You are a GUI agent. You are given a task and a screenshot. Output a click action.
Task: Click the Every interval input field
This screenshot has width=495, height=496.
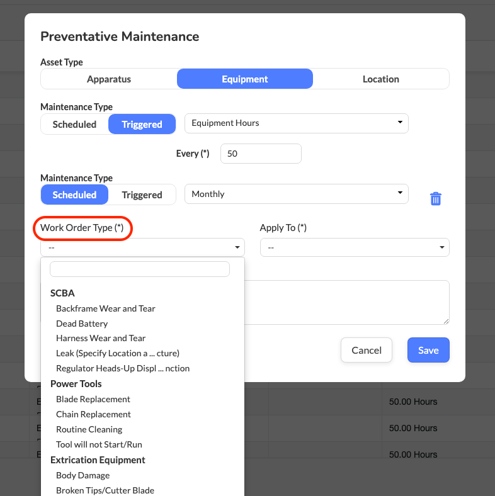click(261, 154)
